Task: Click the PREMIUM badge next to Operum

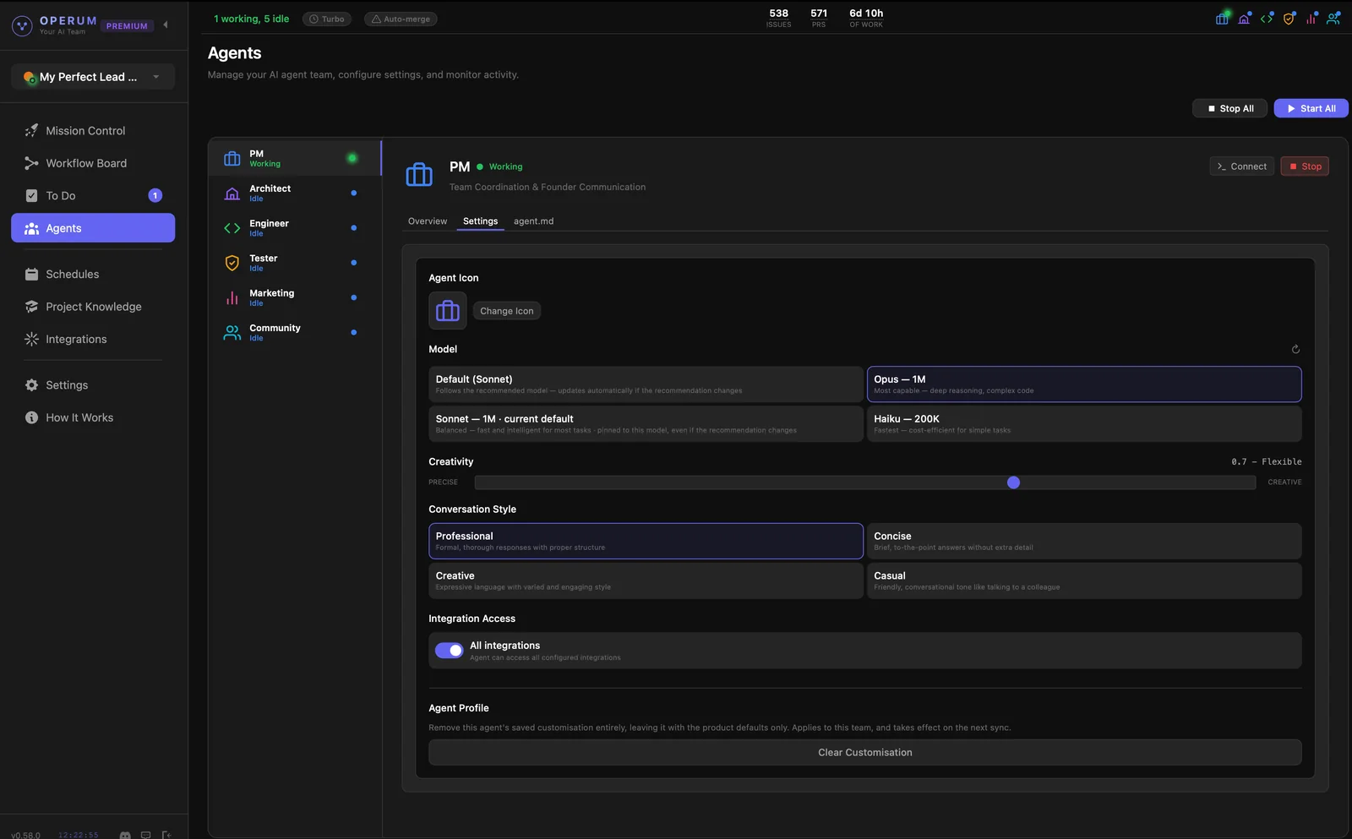Action: (x=127, y=26)
